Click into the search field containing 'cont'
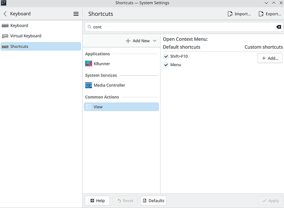This screenshot has width=284, height=208. [x=183, y=27]
